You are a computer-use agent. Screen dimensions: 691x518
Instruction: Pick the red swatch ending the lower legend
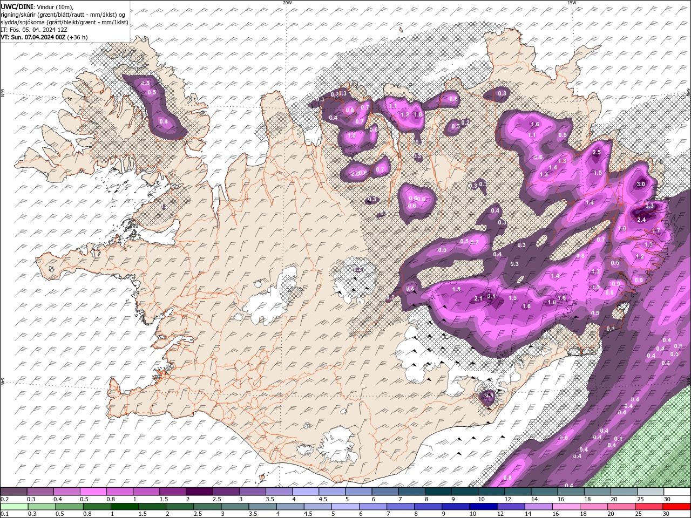click(677, 507)
